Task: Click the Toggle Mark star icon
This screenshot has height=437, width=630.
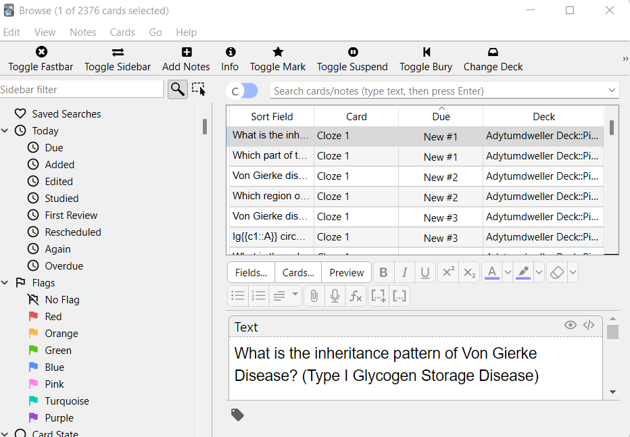Action: point(278,53)
